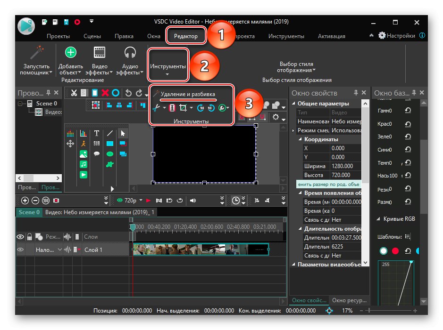Collapse the Координаты properties section
This screenshot has width=443, height=330.
pyautogui.click(x=300, y=139)
